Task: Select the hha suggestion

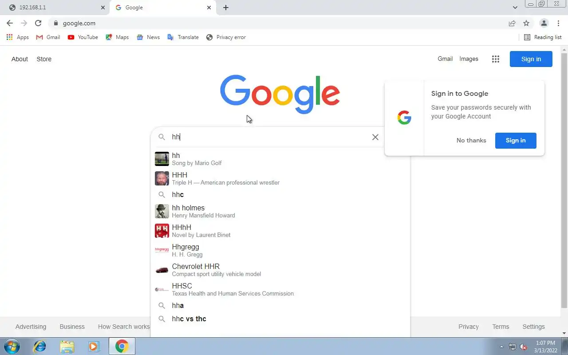Action: pos(280,305)
